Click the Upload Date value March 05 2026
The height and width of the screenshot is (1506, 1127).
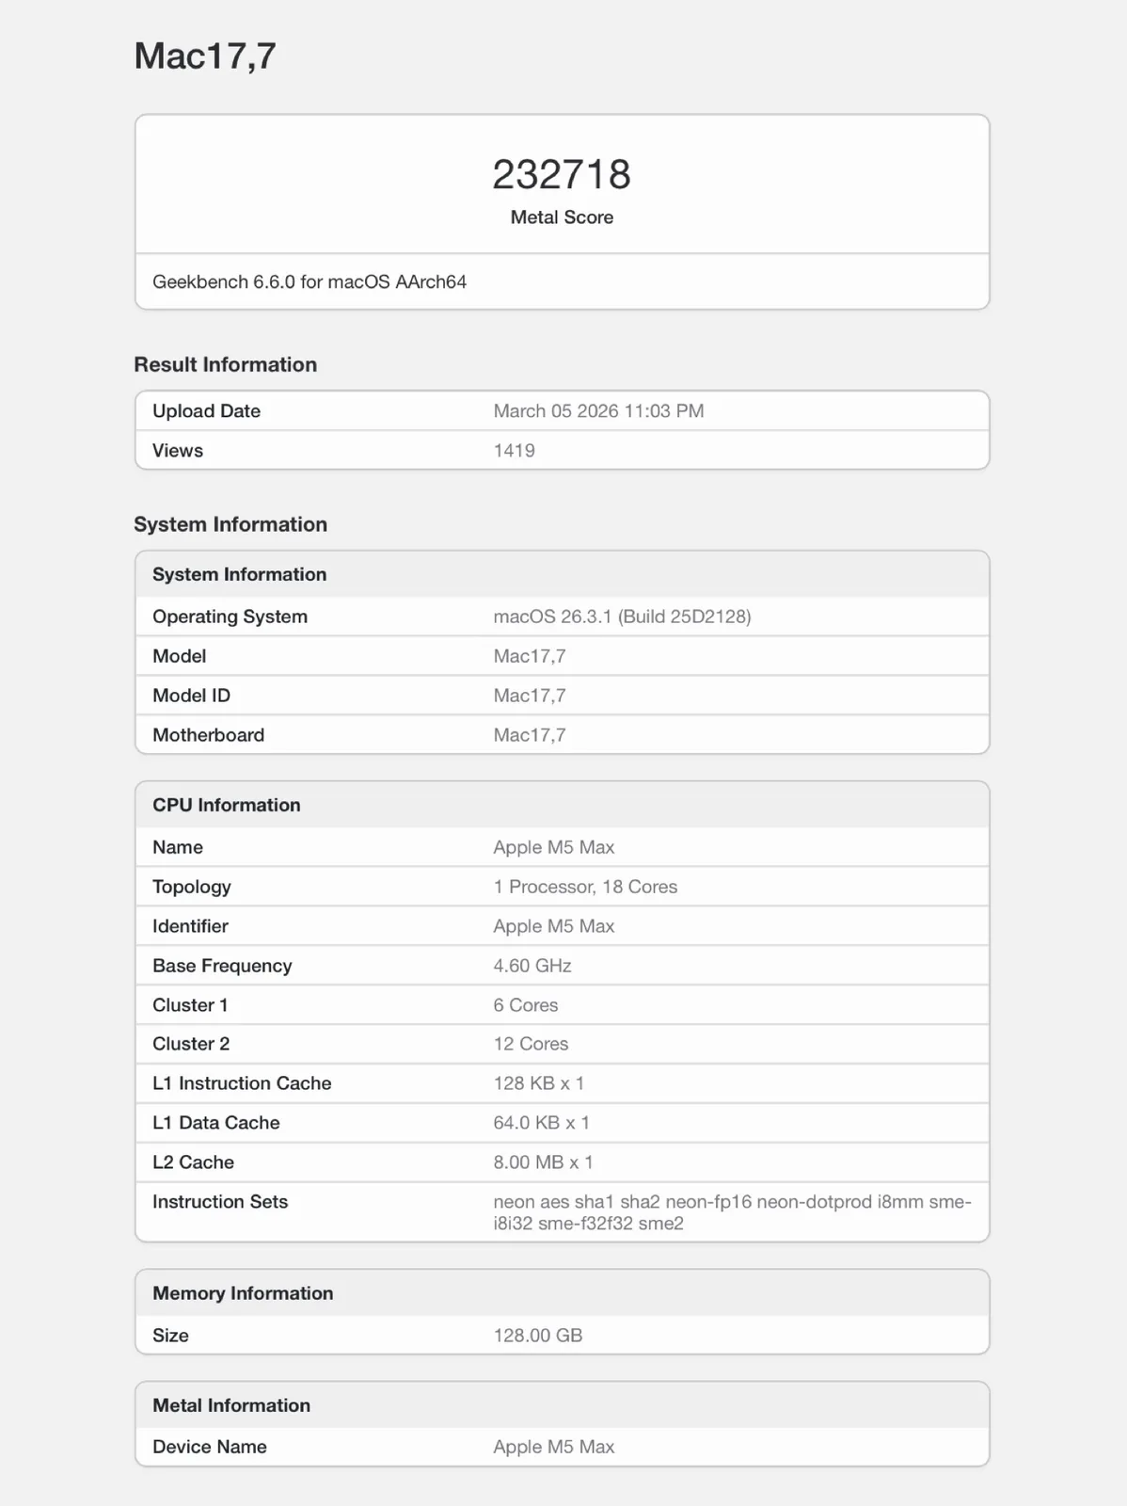click(598, 410)
